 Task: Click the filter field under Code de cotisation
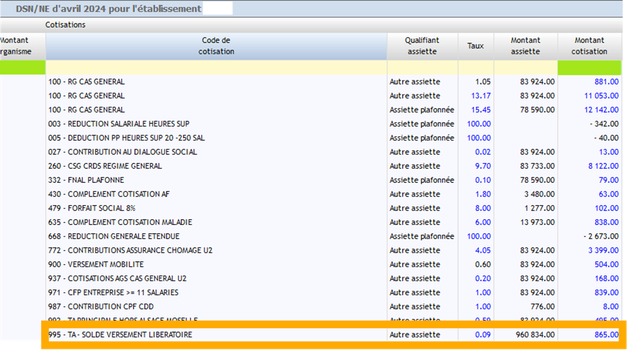[216, 68]
